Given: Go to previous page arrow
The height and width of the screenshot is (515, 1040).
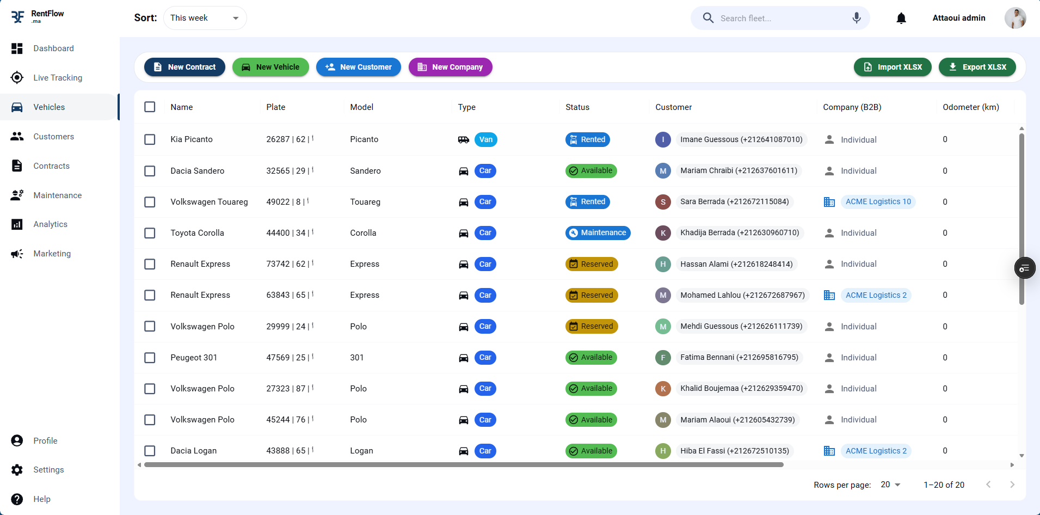Looking at the screenshot, I should point(988,485).
